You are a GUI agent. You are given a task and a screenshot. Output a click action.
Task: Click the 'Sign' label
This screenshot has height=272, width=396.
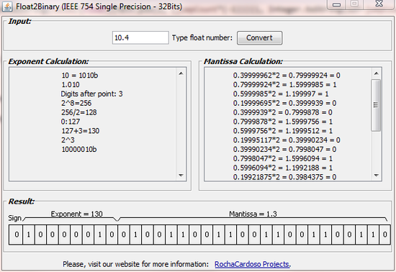pos(14,218)
